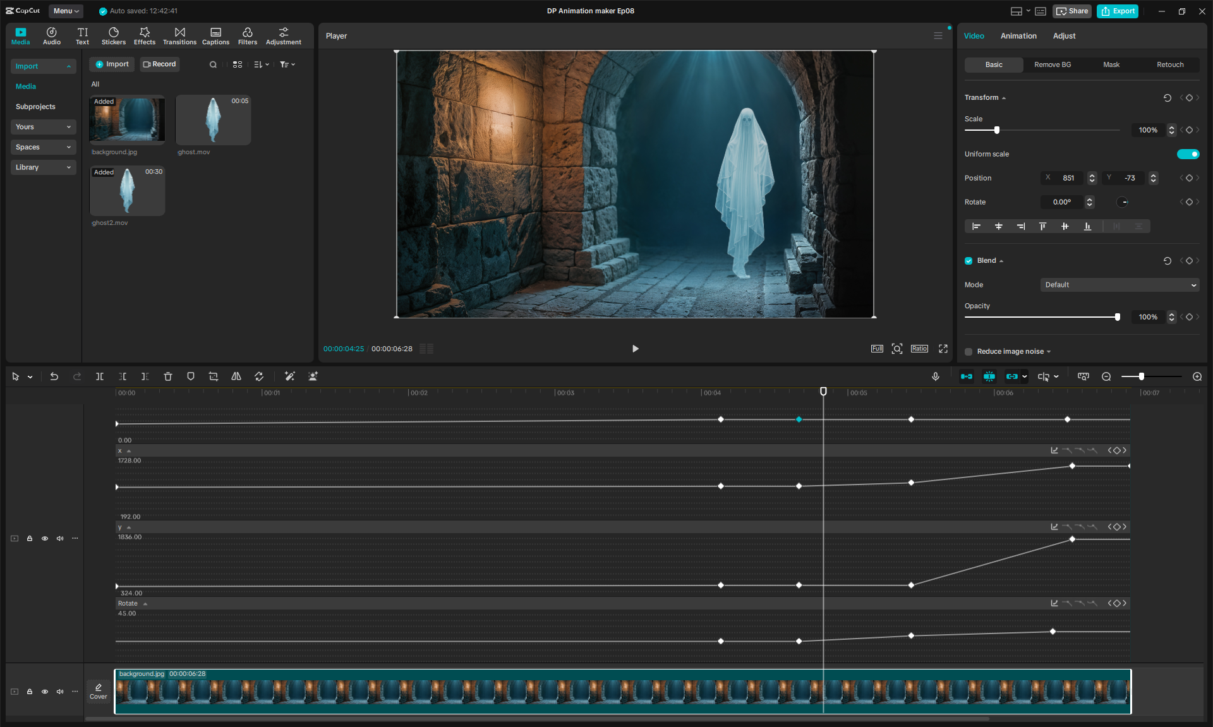Select the Mask tab
Viewport: 1213px width, 727px height.
[1111, 64]
